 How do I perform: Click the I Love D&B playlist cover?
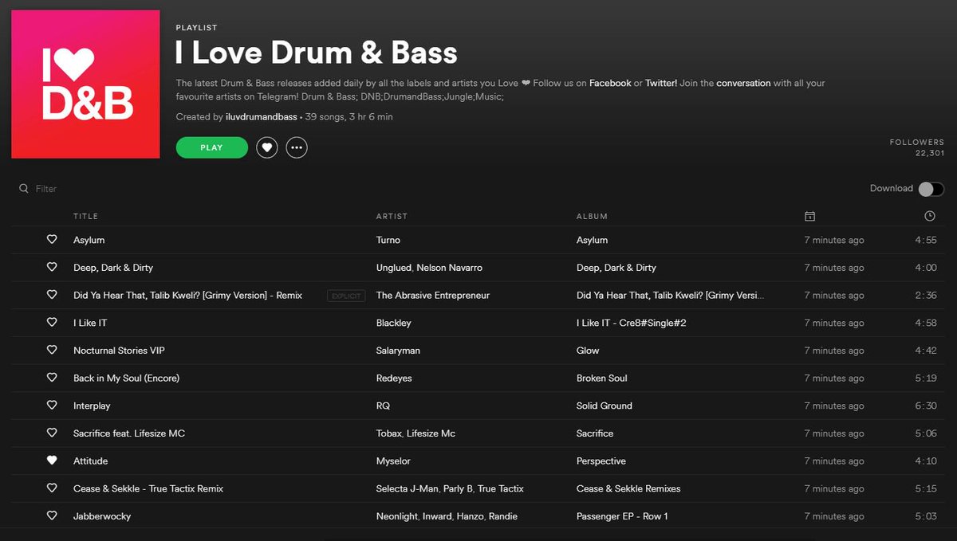(x=85, y=84)
